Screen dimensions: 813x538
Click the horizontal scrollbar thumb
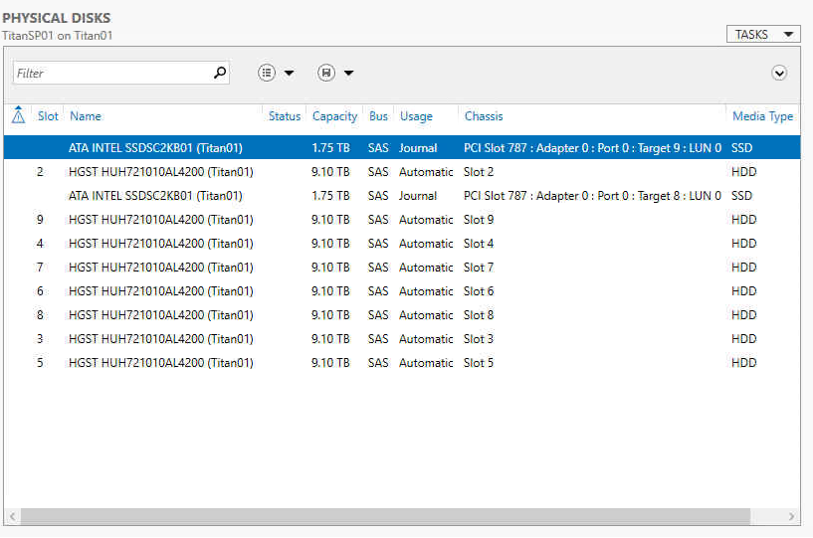(x=385, y=516)
